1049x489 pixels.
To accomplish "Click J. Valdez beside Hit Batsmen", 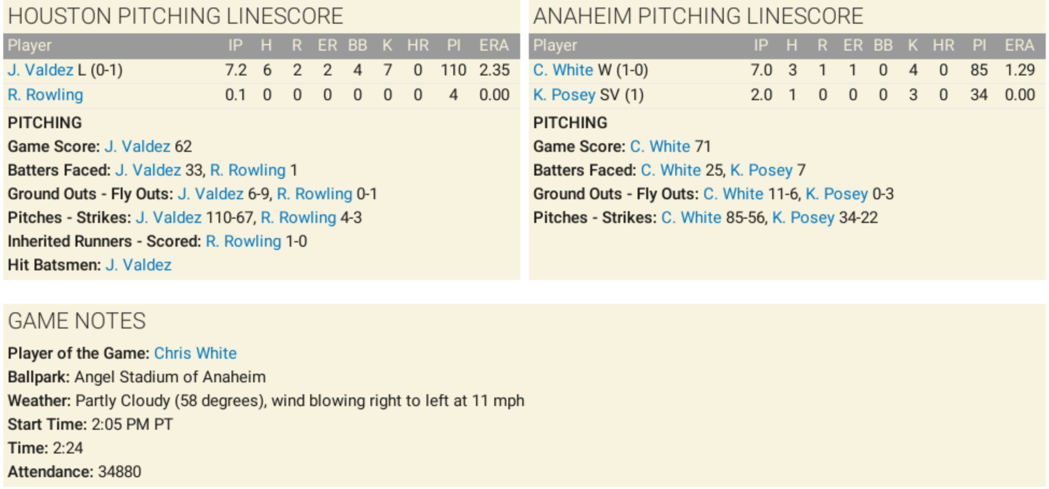I will tap(138, 265).
